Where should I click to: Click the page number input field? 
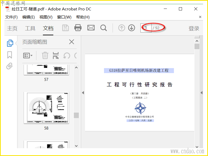pos(146,28)
